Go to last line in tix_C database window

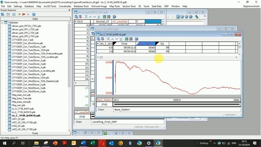(x=121, y=39)
